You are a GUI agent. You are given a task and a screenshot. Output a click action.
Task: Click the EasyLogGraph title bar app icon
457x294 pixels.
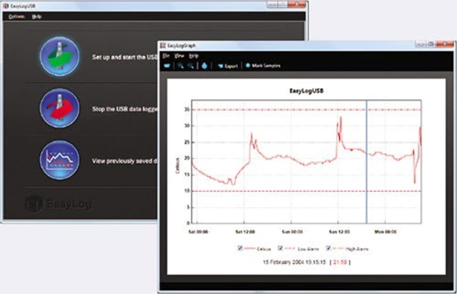point(163,46)
